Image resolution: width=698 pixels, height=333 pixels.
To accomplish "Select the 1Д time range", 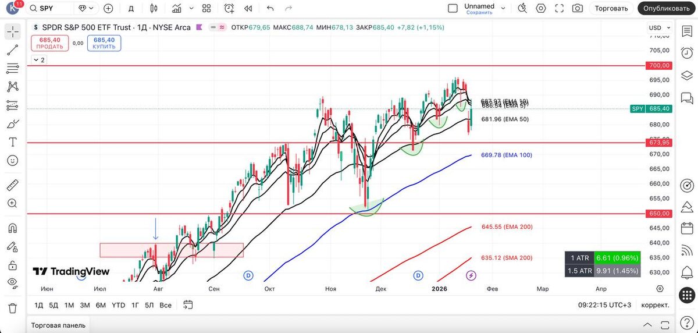I will (x=39, y=305).
